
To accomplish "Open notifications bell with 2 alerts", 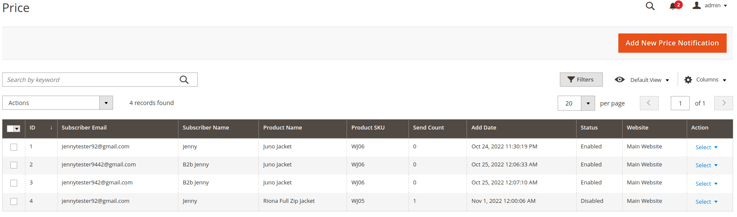I will (x=675, y=6).
